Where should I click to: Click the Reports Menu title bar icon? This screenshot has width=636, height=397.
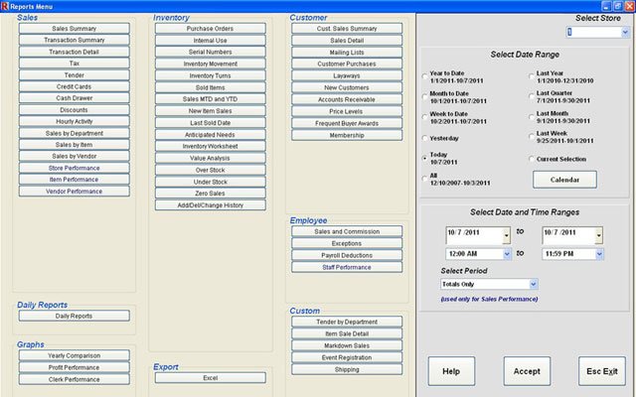pyautogui.click(x=5, y=5)
